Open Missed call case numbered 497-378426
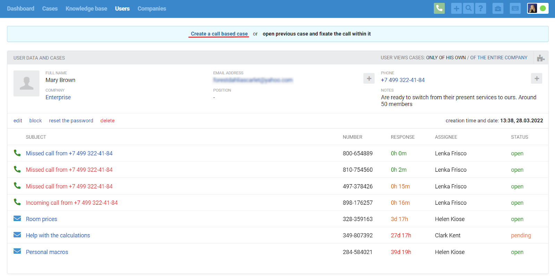555x280 pixels. 69,186
